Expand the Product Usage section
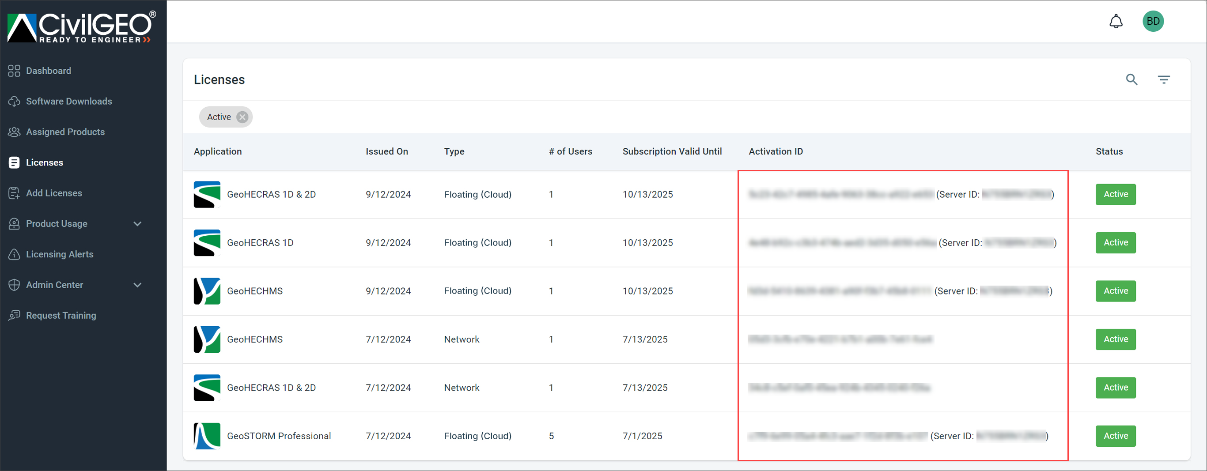The width and height of the screenshot is (1207, 471). 137,224
